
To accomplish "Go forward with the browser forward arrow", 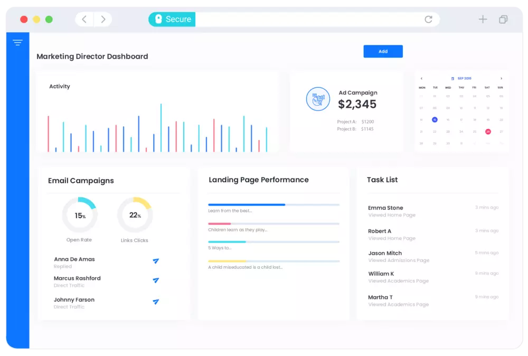I will tap(103, 20).
